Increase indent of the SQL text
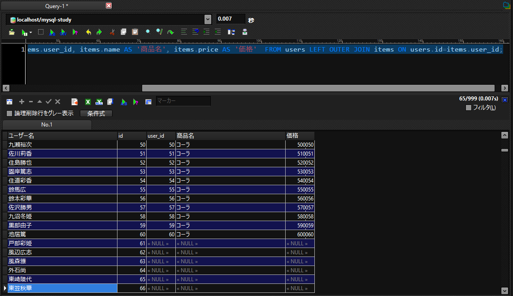 pyautogui.click(x=206, y=32)
